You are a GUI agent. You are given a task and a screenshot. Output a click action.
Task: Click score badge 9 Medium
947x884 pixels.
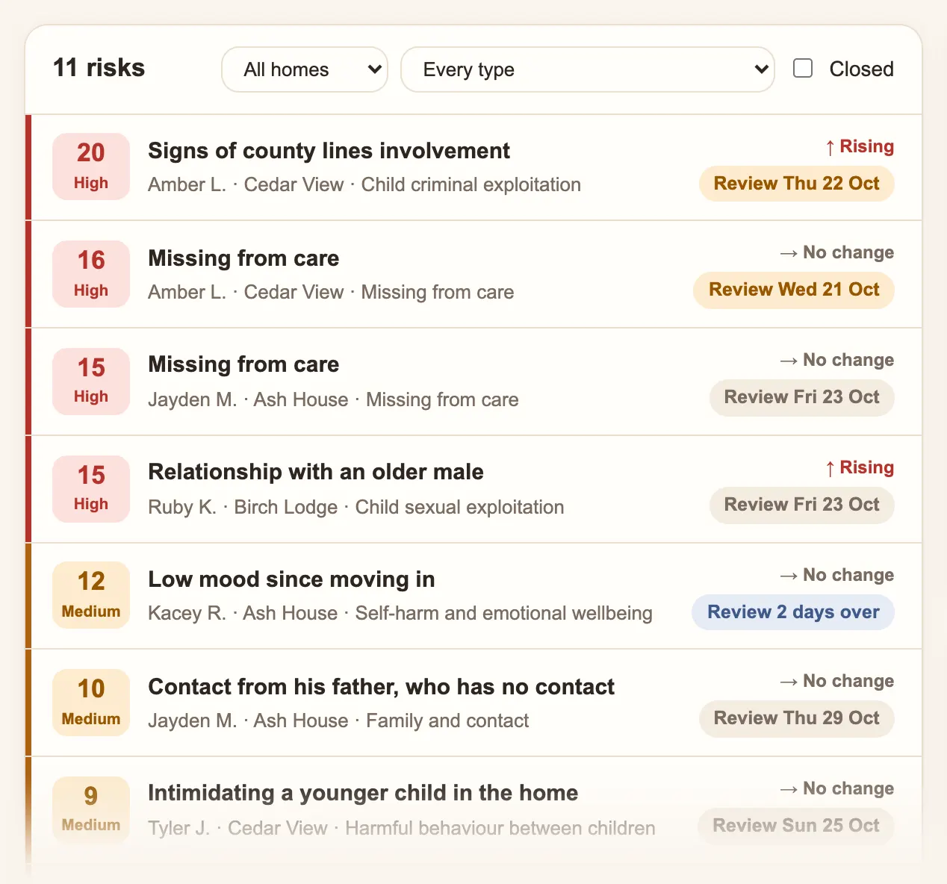click(91, 810)
